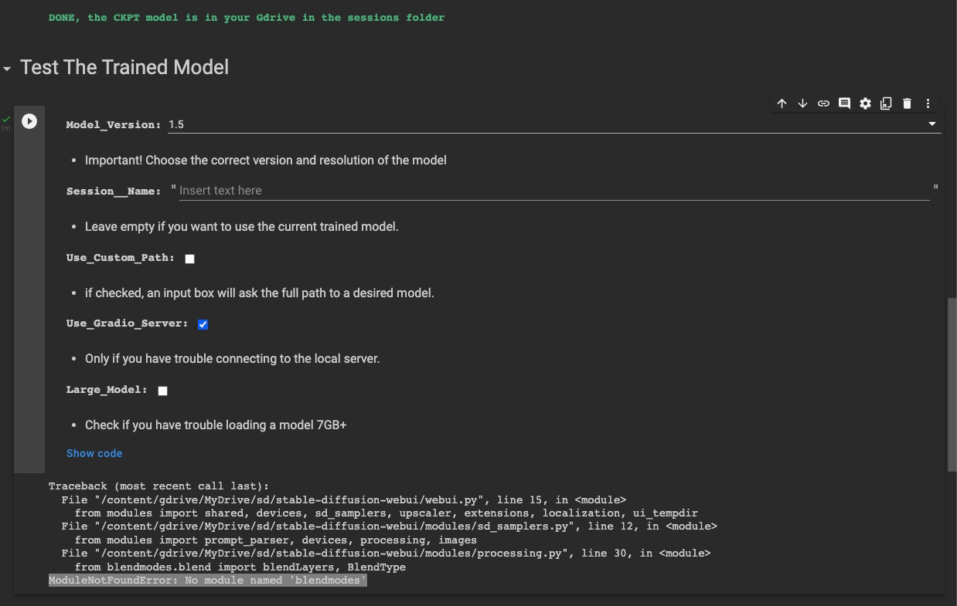Expand the Model_Version version list arrow
The width and height of the screenshot is (957, 606).
[931, 124]
